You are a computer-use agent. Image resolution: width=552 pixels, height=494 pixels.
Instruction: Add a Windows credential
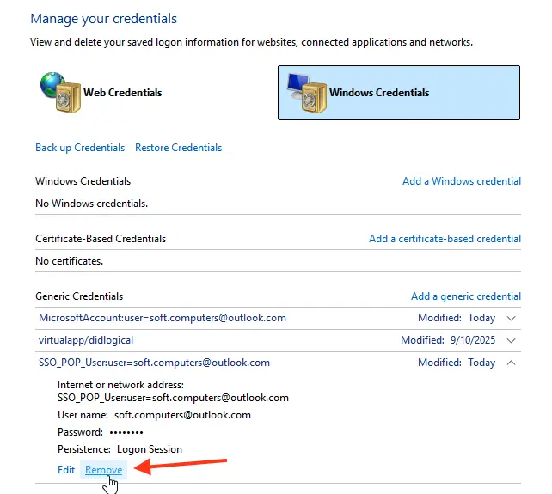pyautogui.click(x=461, y=181)
